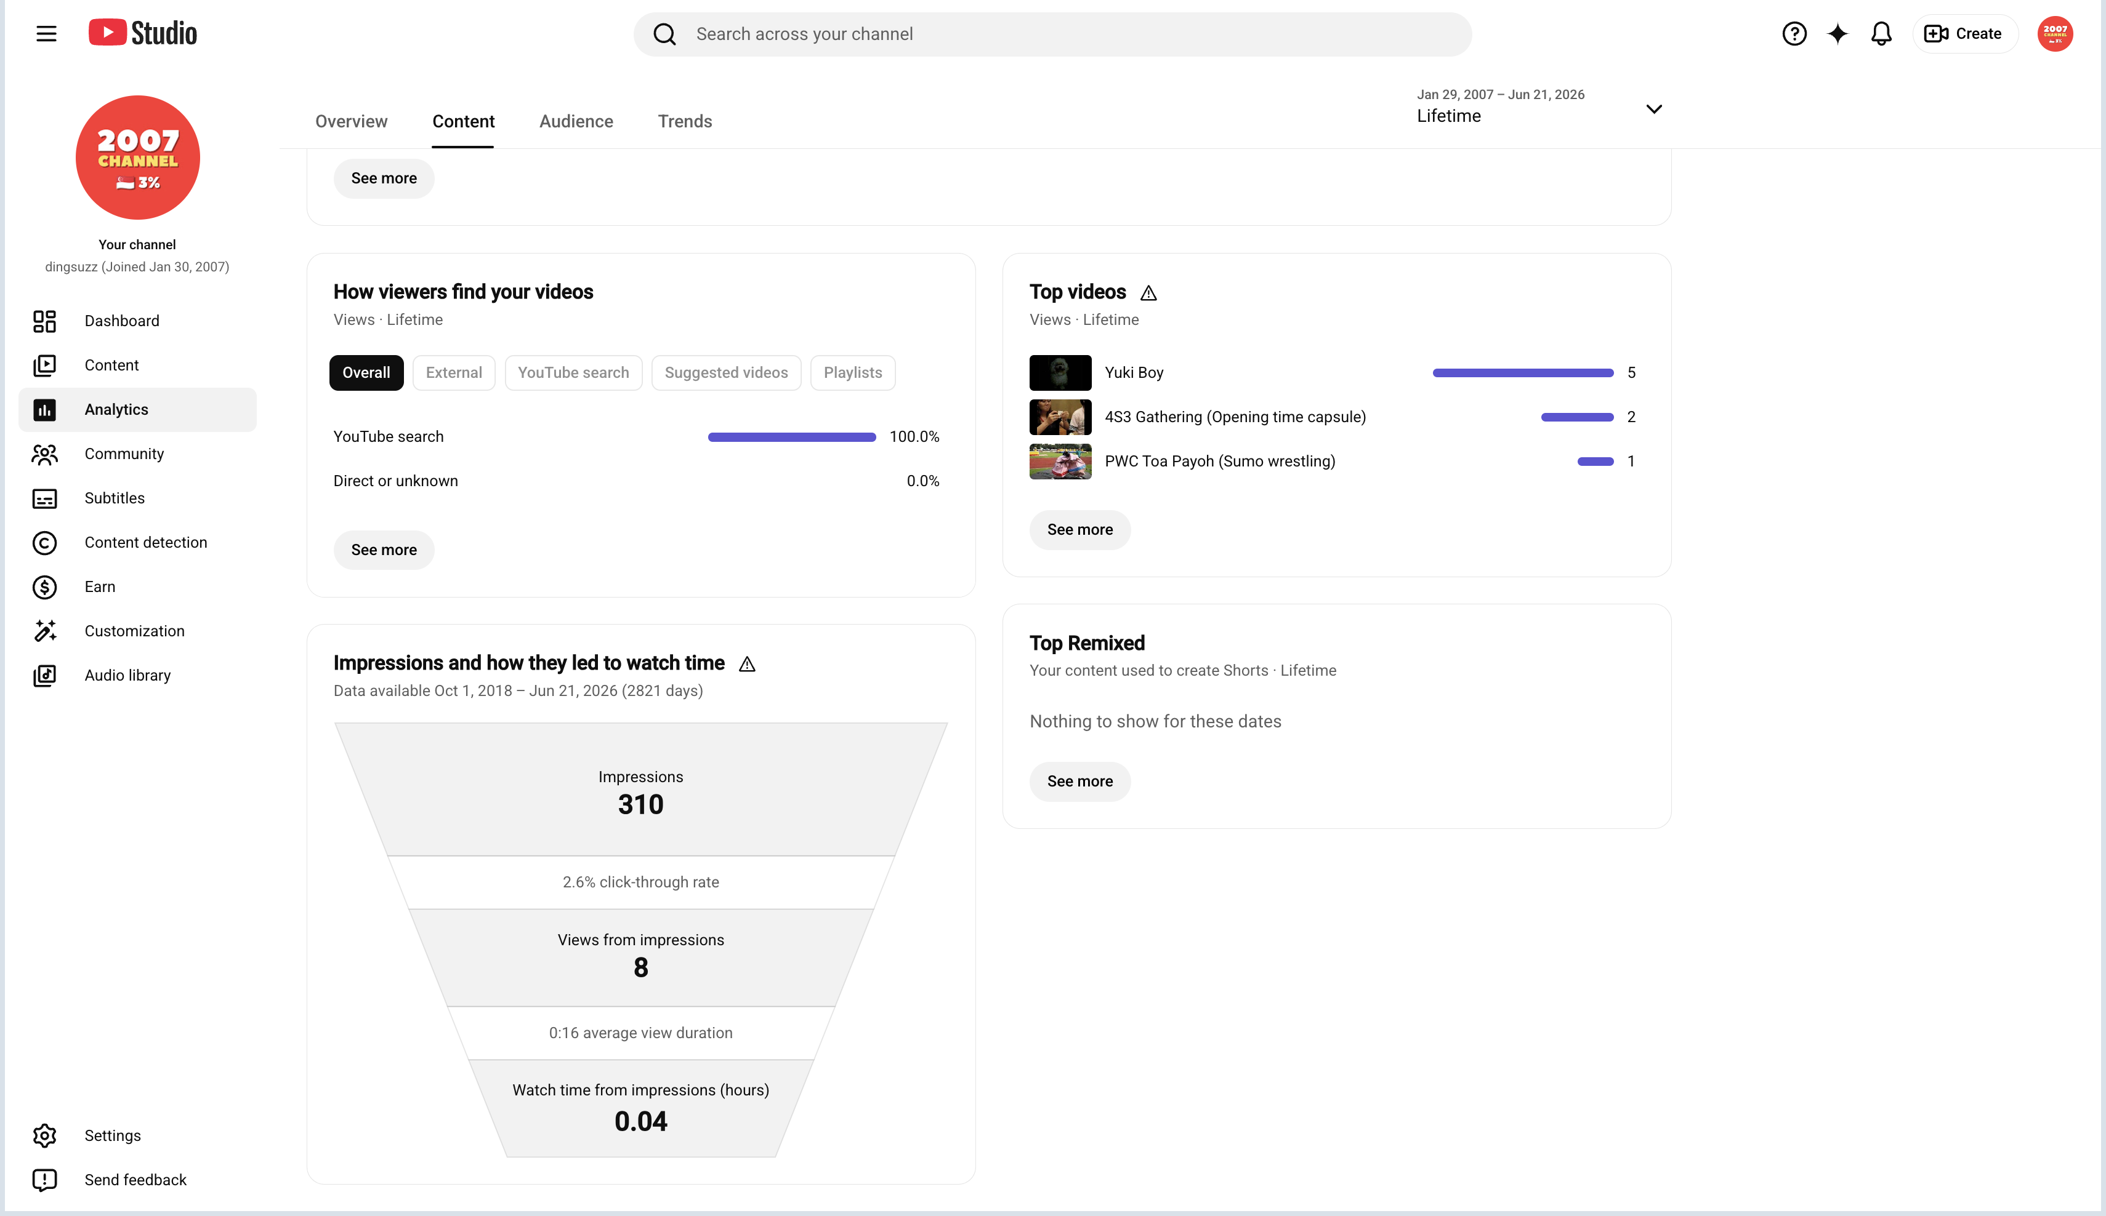Click the YouTube Studio logo
2106x1216 pixels.
[143, 33]
